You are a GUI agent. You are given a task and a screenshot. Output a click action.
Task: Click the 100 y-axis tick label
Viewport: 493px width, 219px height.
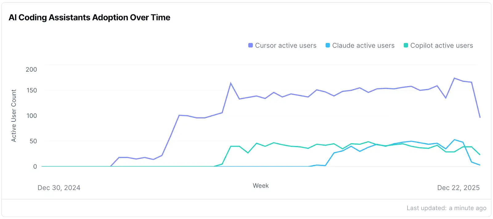click(31, 116)
